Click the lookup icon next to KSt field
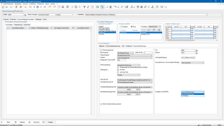 click(x=197, y=50)
